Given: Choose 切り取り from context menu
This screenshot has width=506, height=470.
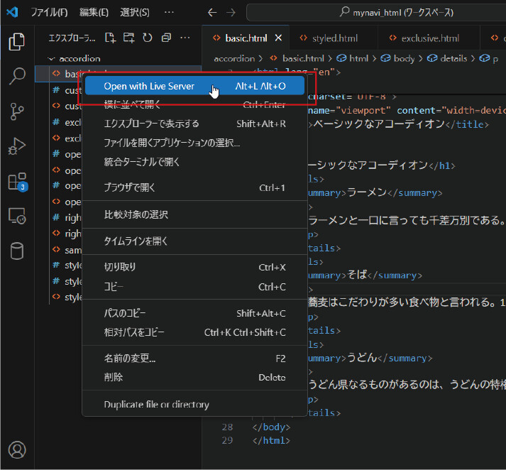Looking at the screenshot, I should point(194,267).
